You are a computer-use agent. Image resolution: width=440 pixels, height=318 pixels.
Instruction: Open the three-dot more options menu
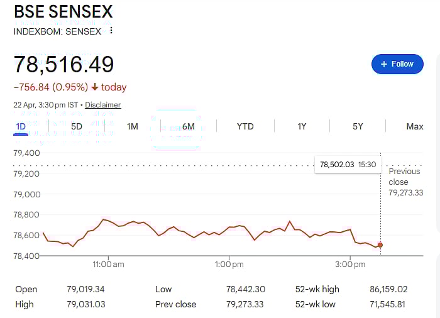111,30
